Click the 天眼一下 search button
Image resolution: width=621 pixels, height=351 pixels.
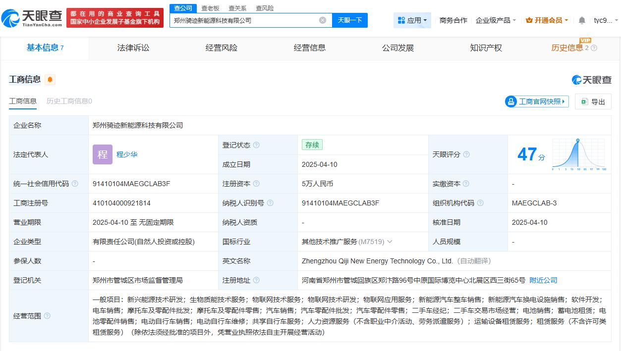(x=350, y=20)
